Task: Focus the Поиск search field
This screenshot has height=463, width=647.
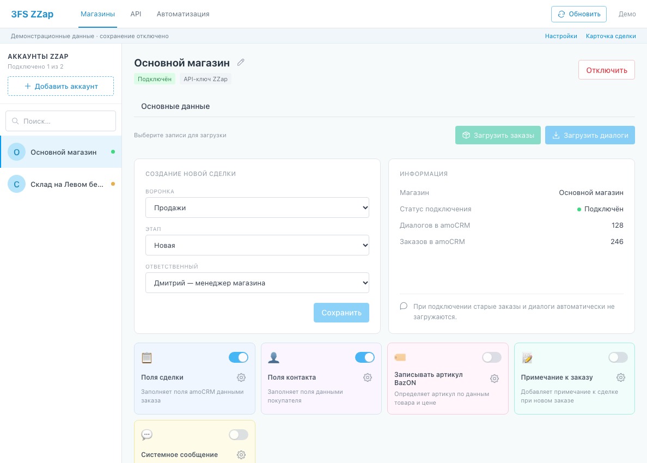Action: coord(60,121)
